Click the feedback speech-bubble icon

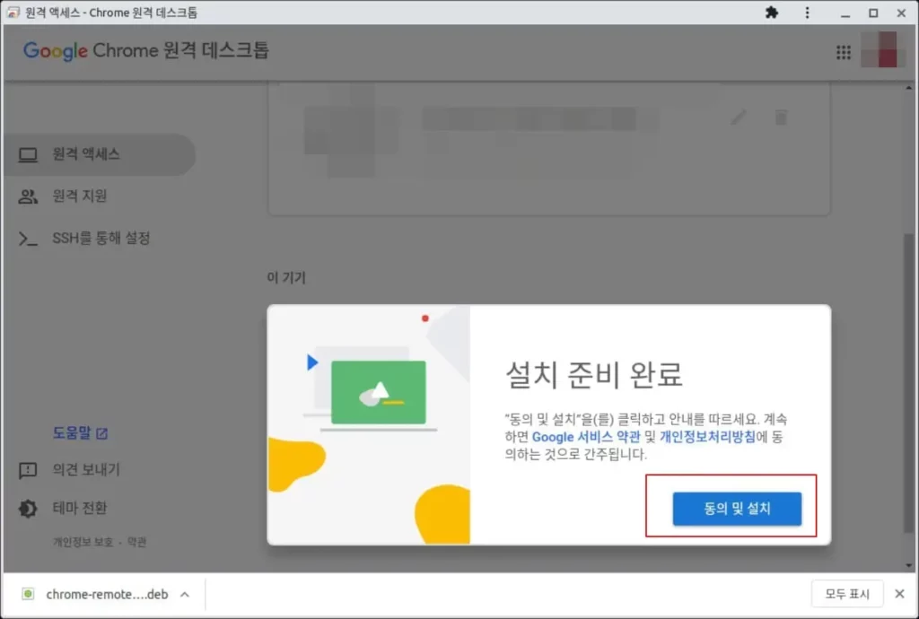click(28, 470)
